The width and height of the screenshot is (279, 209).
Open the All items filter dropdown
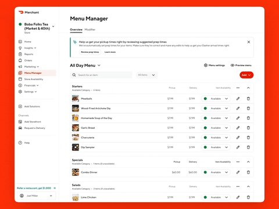(x=146, y=75)
